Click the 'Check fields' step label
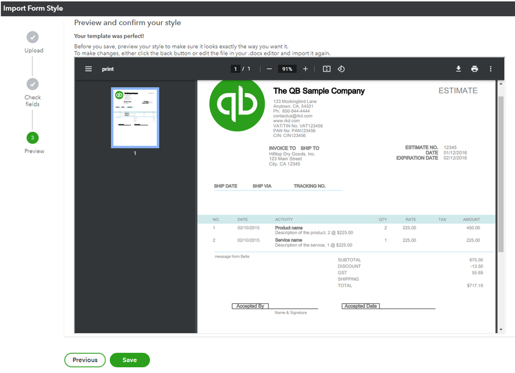Image resolution: width=515 pixels, height=373 pixels. click(x=32, y=101)
